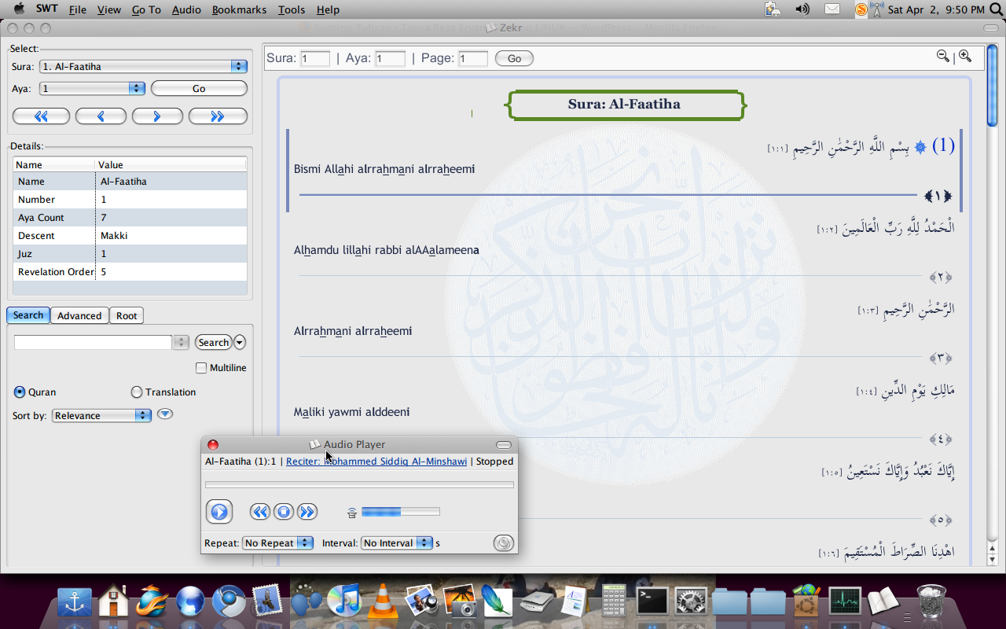Open the Bookmarks menu

pos(240,9)
